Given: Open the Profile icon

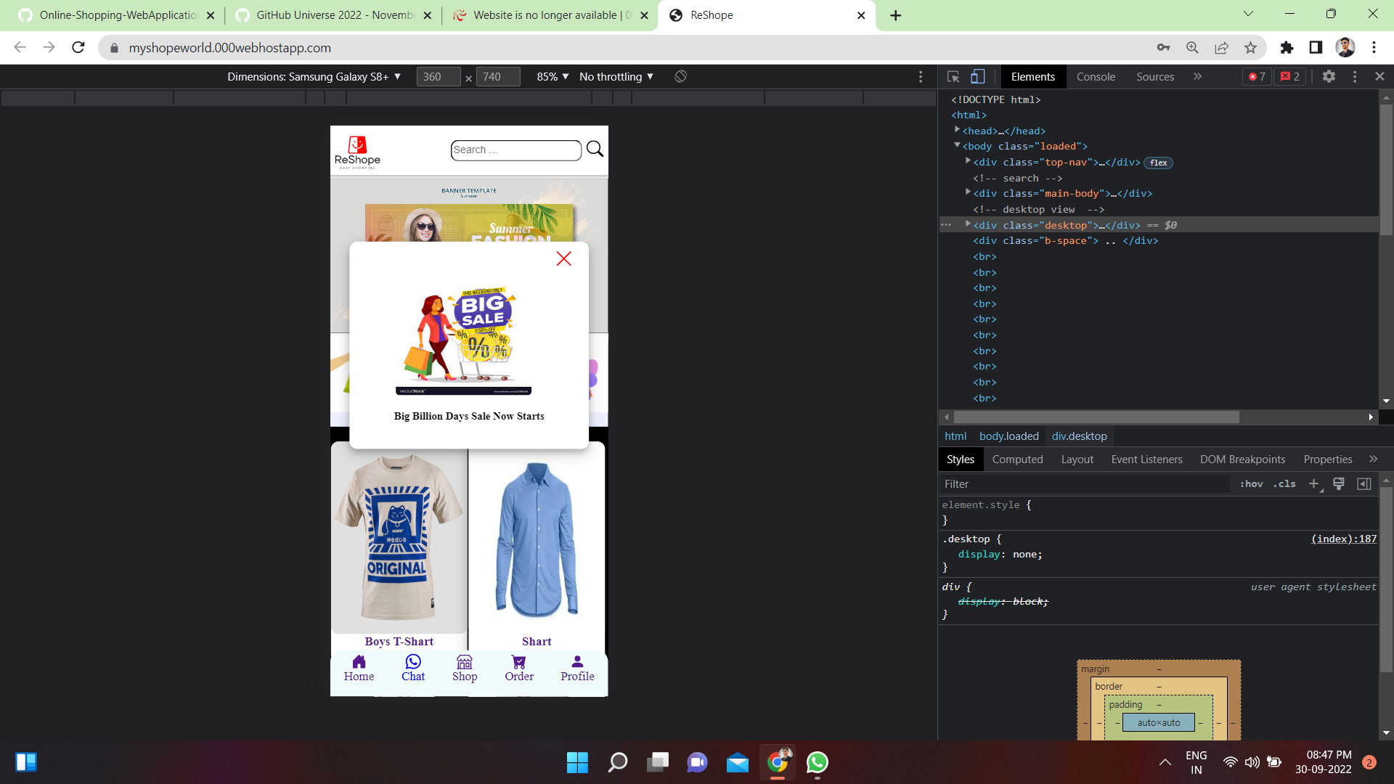Looking at the screenshot, I should click(576, 663).
